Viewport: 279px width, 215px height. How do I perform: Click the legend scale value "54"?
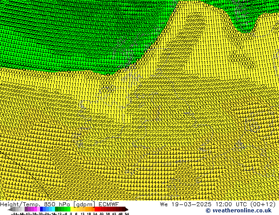pos(127,214)
